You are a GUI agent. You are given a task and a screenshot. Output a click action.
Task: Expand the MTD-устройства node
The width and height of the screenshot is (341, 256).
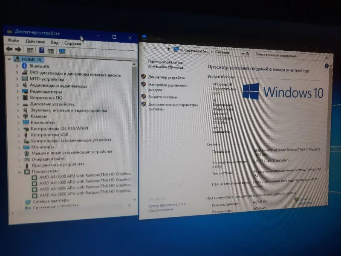(x=17, y=79)
